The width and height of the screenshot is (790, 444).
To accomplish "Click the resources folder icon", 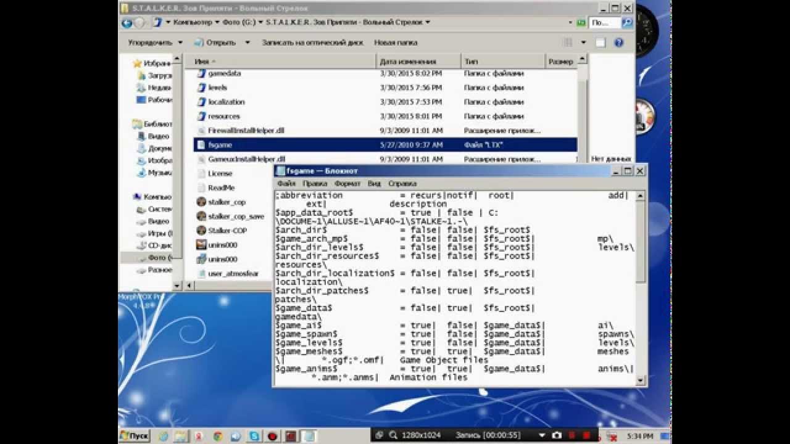I will point(201,116).
